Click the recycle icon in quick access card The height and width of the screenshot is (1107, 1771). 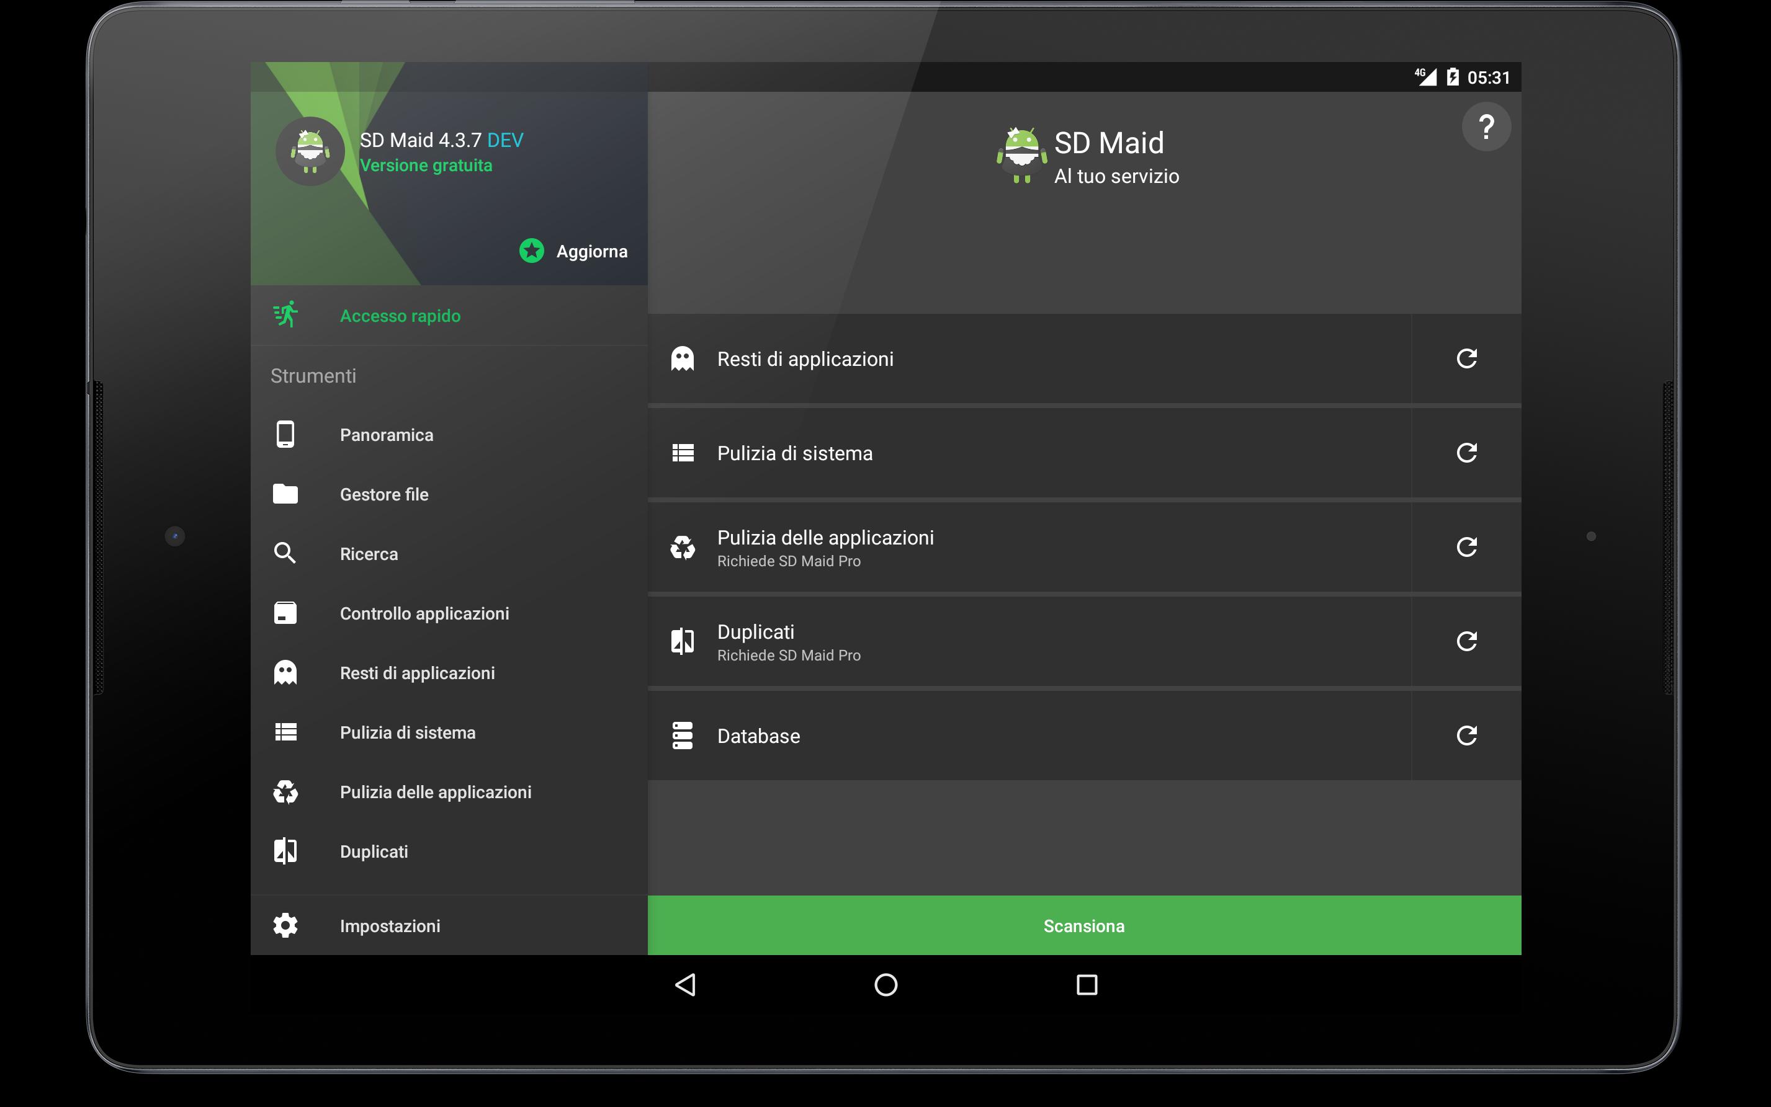pyautogui.click(x=683, y=548)
